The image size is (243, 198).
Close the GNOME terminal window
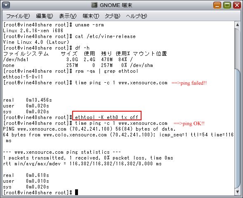coord(237,5)
